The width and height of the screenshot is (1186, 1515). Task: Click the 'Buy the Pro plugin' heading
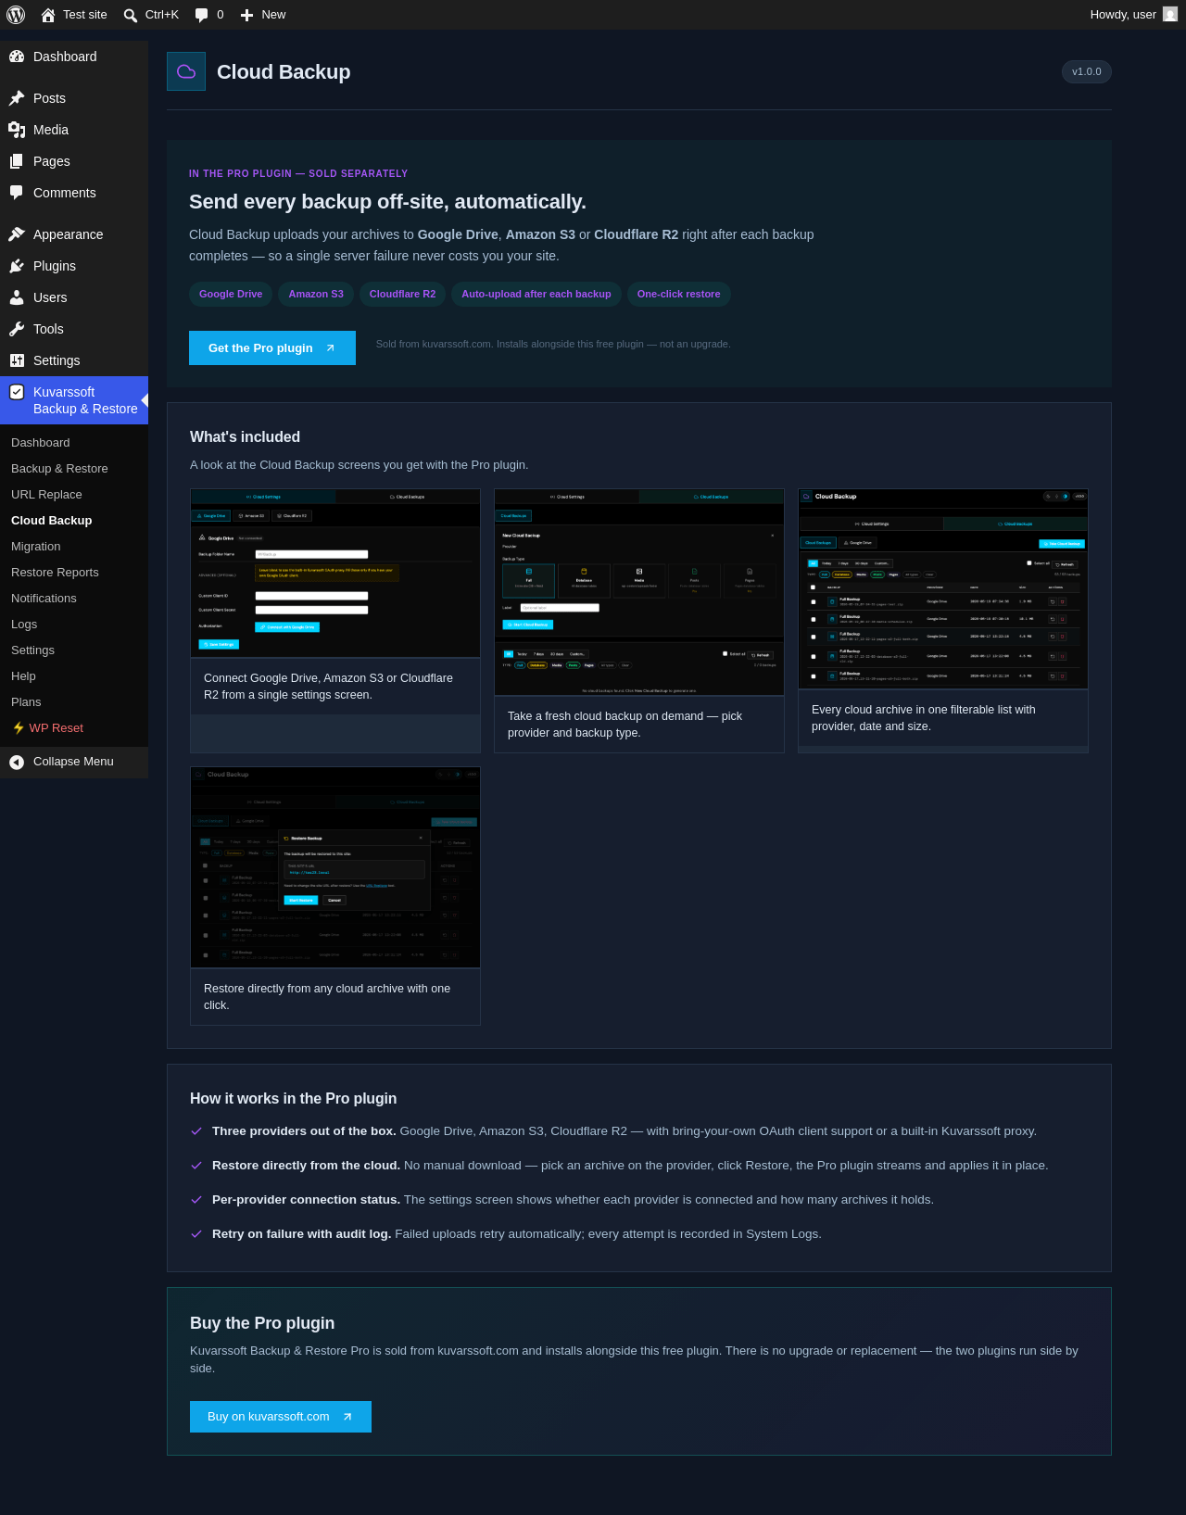click(x=262, y=1323)
